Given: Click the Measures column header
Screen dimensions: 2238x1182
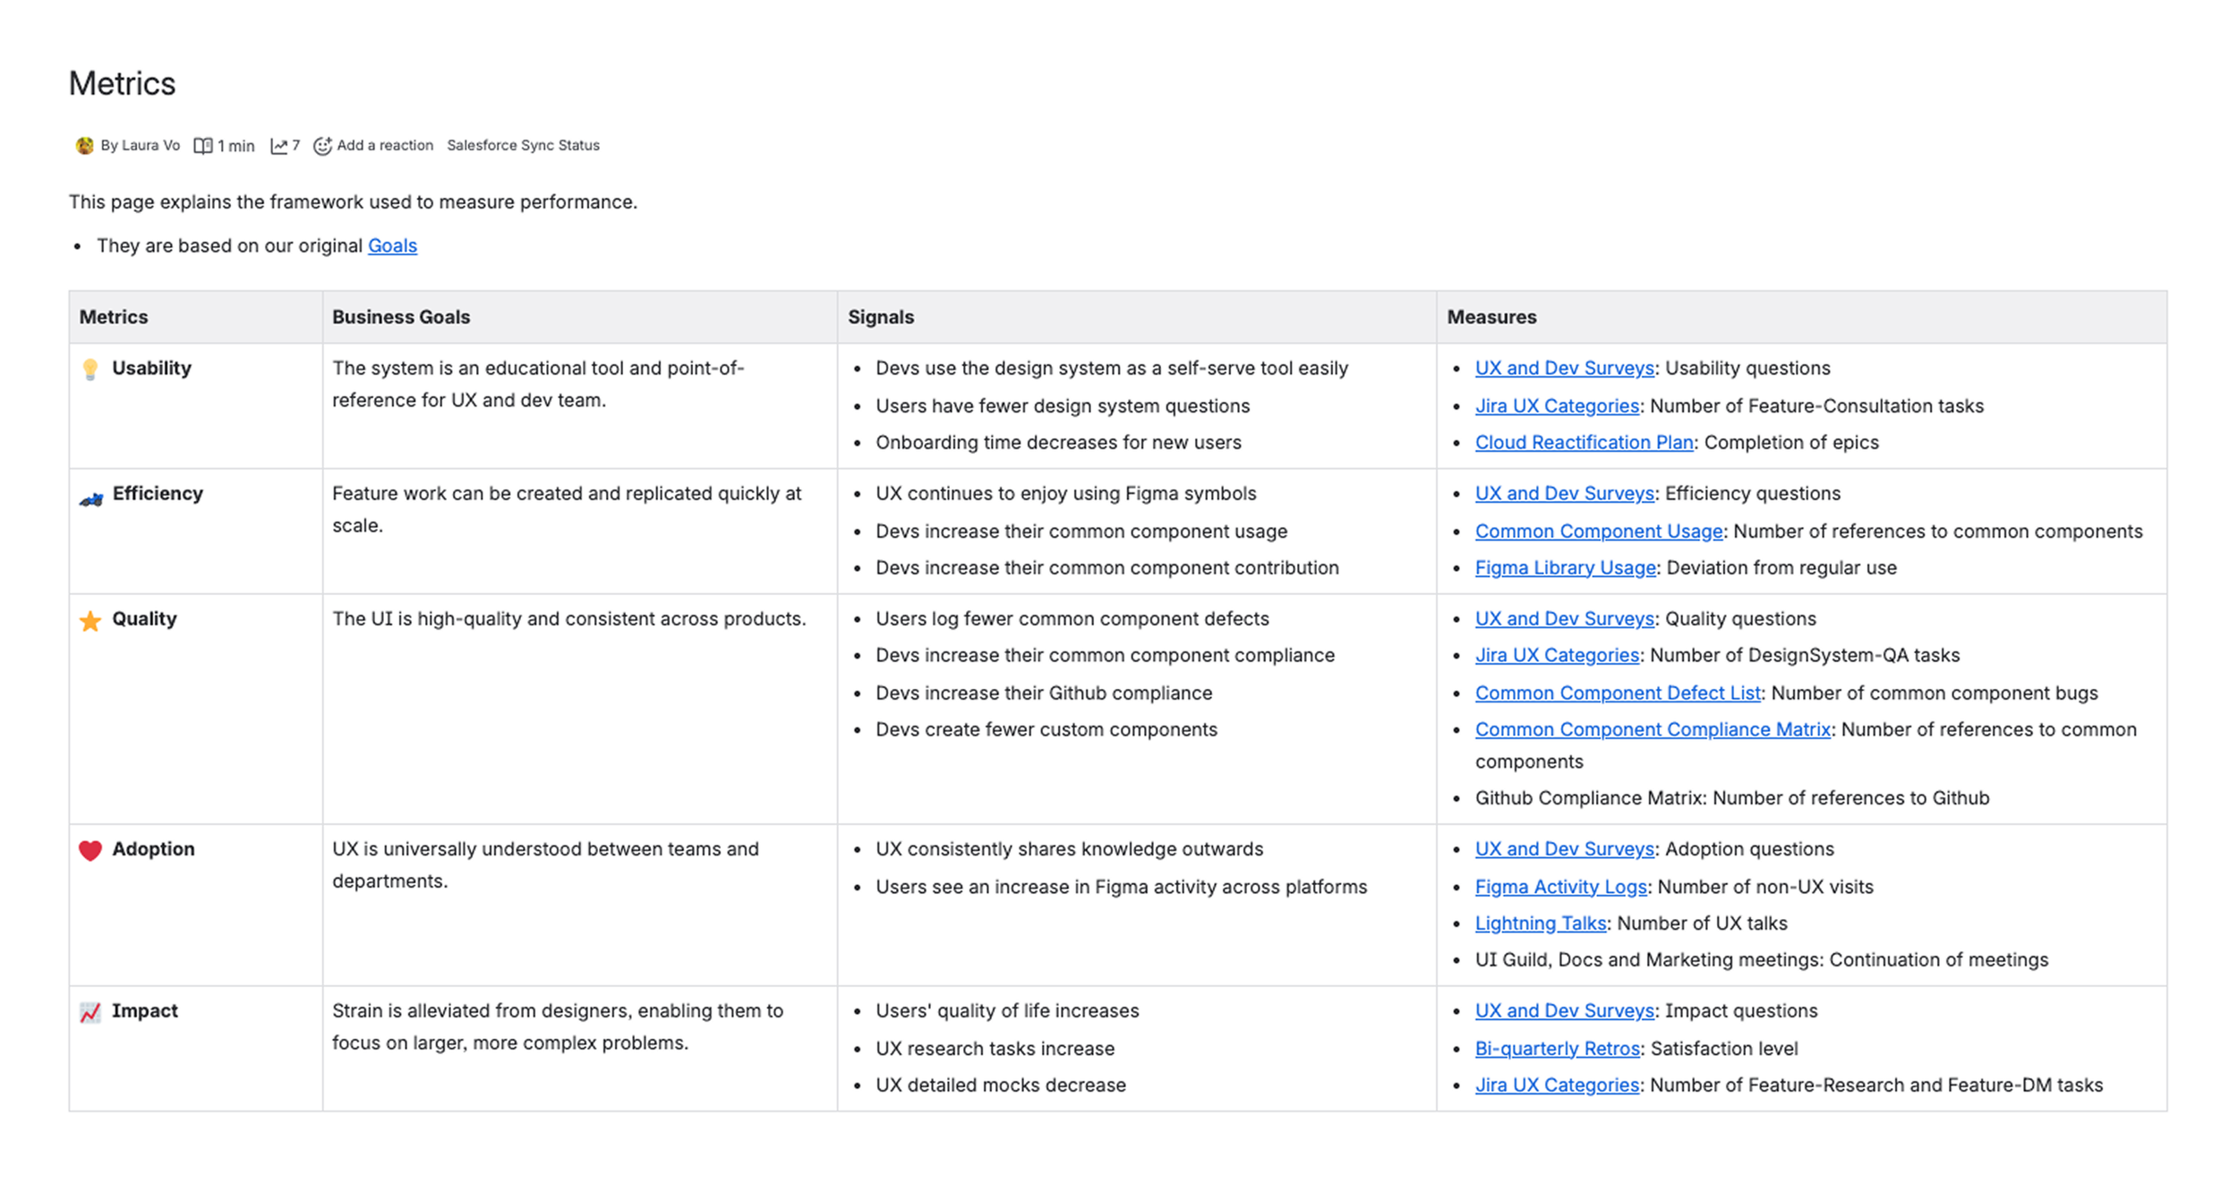Looking at the screenshot, I should click(x=1491, y=318).
